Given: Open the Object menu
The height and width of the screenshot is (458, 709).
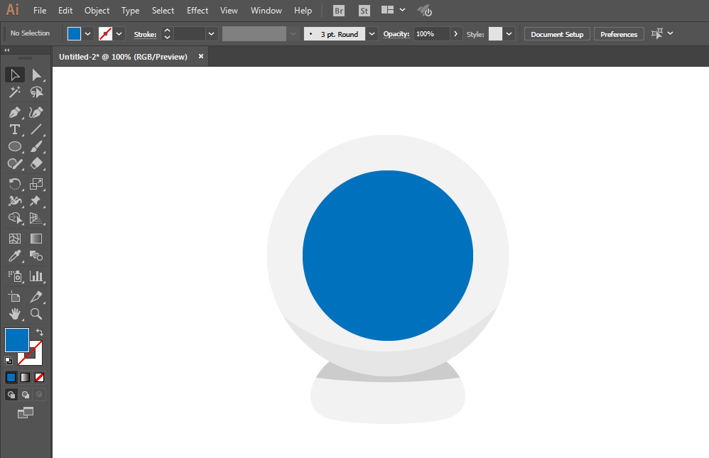Looking at the screenshot, I should coord(97,11).
